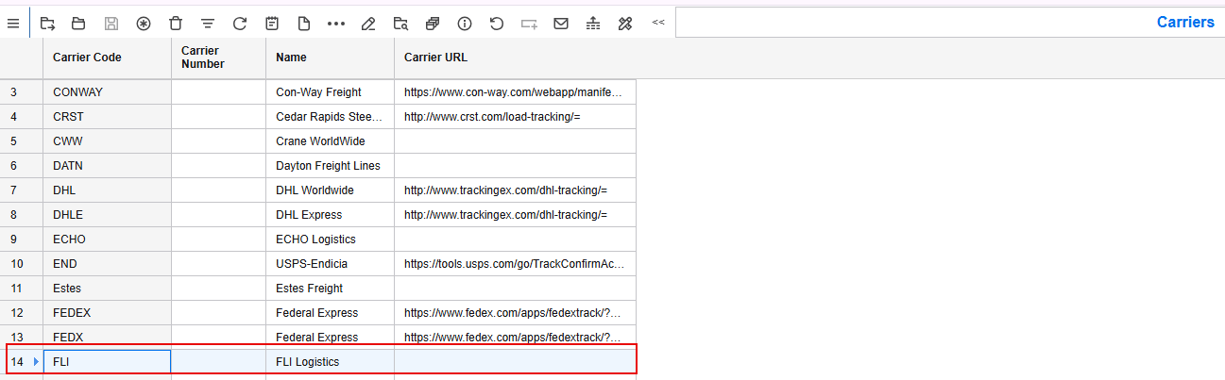Open the three-dots more options menu
1225x380 pixels.
(x=336, y=23)
